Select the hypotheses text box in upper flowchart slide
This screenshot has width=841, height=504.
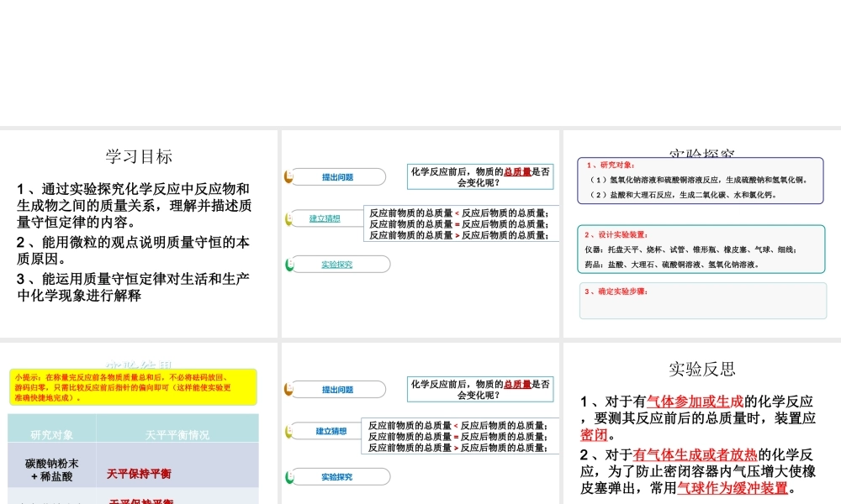[x=461, y=223]
